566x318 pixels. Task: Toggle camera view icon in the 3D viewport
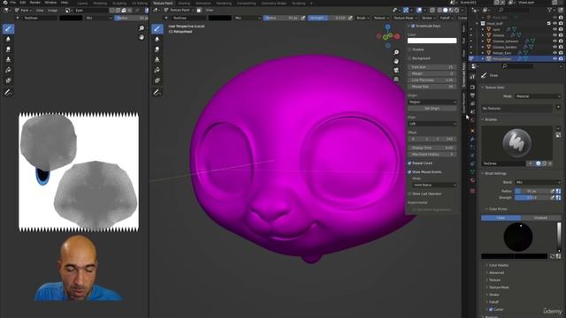click(396, 71)
